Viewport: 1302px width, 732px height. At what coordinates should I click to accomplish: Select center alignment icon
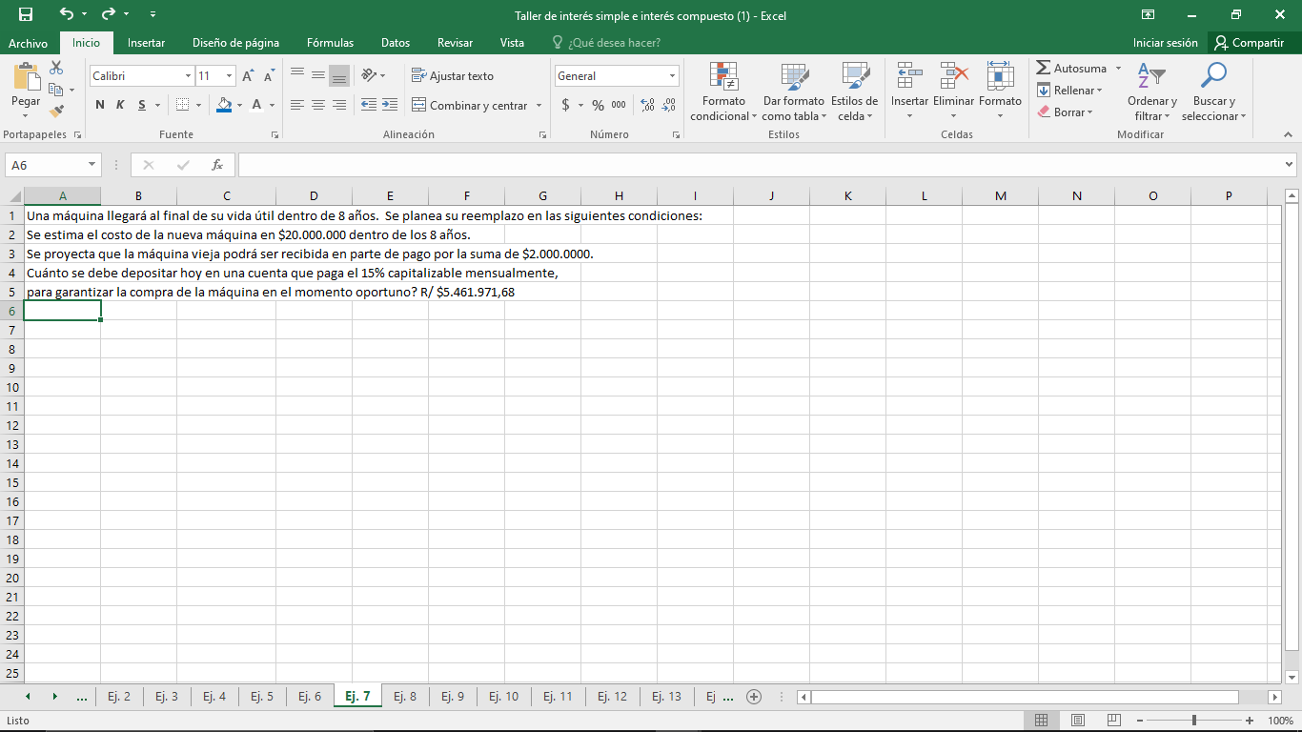coord(317,105)
